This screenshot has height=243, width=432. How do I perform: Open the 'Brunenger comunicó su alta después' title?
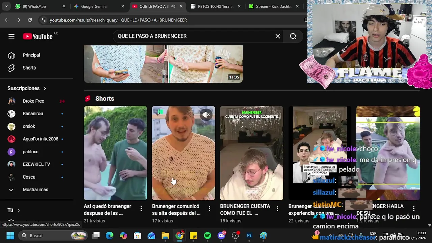click(176, 210)
